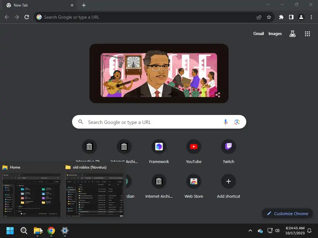Open the taskbar Search icon

[x=24, y=231]
